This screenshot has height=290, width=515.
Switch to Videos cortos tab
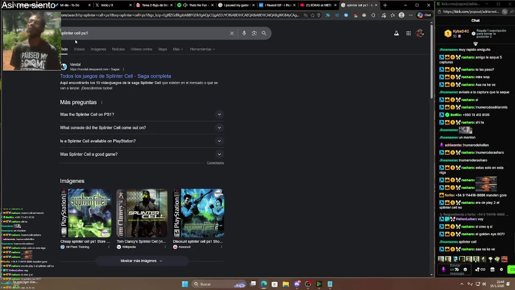click(x=141, y=49)
